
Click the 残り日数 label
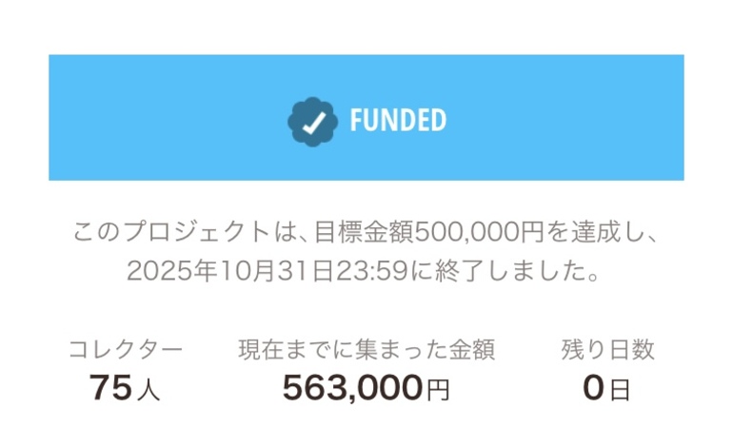tap(607, 350)
